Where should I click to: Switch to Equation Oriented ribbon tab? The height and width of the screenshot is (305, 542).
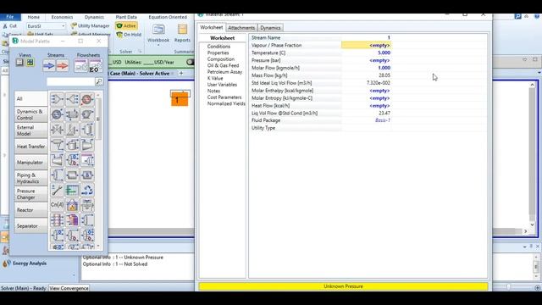[168, 17]
